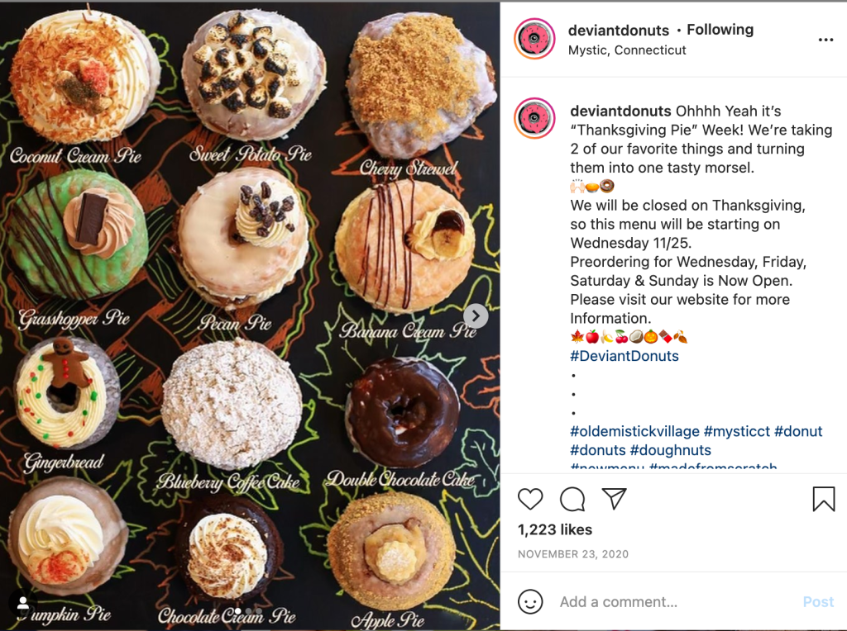This screenshot has height=631, width=847.
Task: Open comments via speech bubble icon
Action: click(572, 499)
